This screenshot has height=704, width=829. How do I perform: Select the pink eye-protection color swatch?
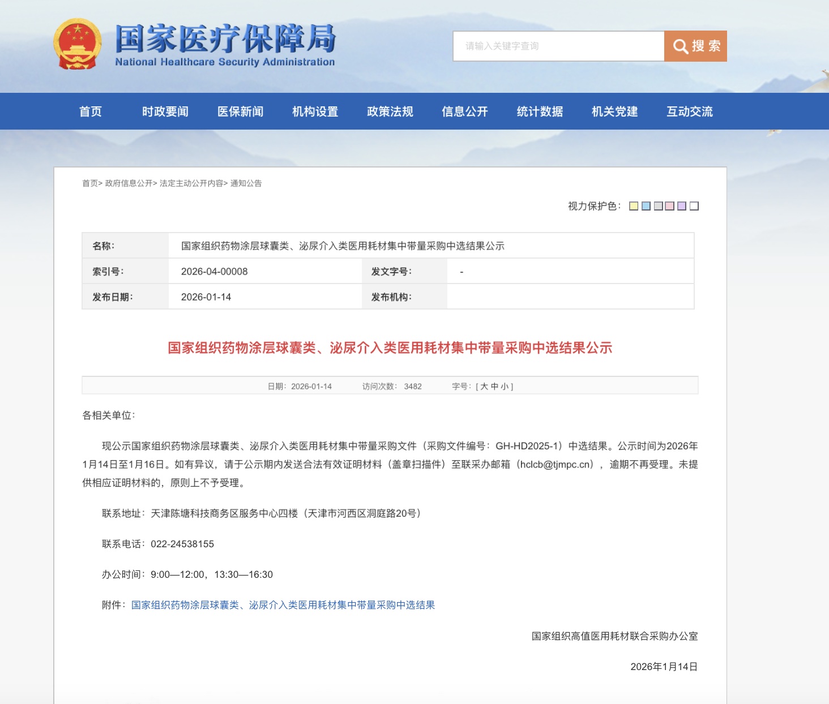click(669, 205)
